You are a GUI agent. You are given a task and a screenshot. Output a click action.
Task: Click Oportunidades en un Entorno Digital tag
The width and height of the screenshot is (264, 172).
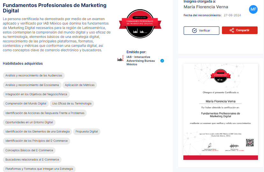29,122
